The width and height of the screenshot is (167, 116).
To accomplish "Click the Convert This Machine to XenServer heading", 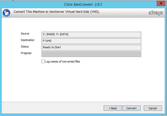I will (x=57, y=12).
